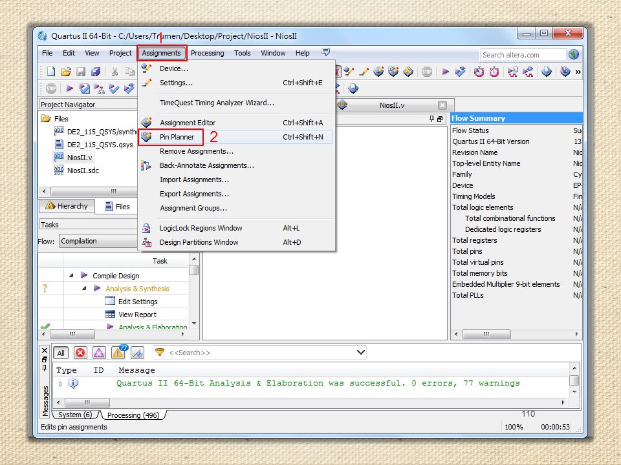Click the Analyze Current File icon

tap(84, 88)
